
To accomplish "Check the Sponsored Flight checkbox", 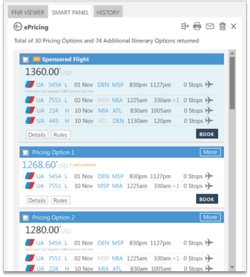I will [x=25, y=59].
